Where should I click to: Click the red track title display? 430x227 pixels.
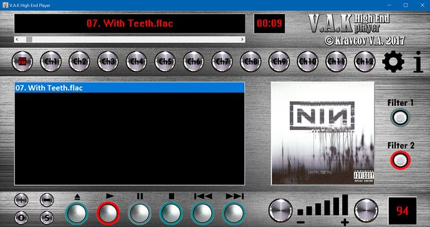point(130,23)
